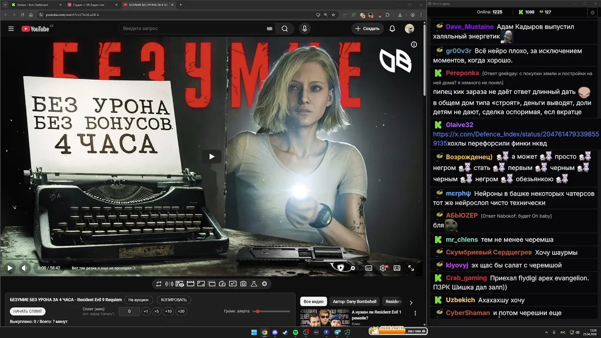The width and height of the screenshot is (601, 338).
Task: Open YouTube notifications bell
Action: point(392,29)
